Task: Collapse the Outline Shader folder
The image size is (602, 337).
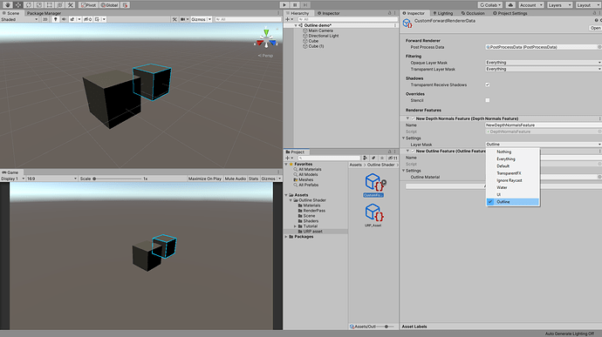Action: [291, 200]
